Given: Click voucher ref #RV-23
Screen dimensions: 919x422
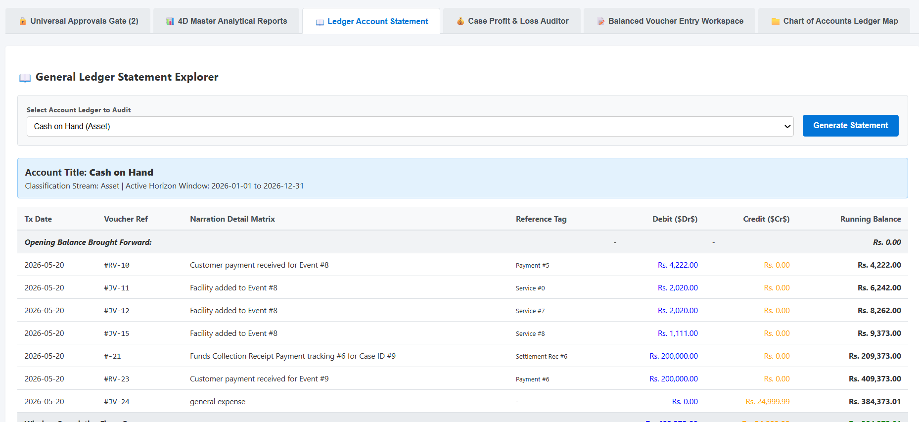Looking at the screenshot, I should [x=117, y=379].
